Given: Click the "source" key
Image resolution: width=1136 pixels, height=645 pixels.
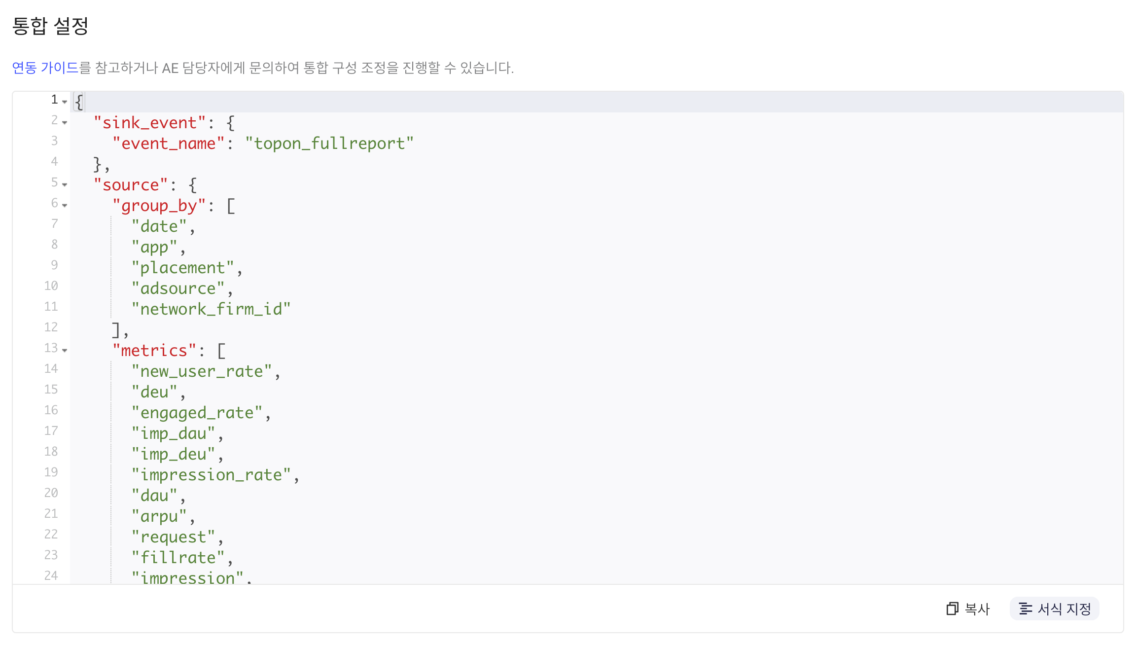Looking at the screenshot, I should click(x=131, y=185).
